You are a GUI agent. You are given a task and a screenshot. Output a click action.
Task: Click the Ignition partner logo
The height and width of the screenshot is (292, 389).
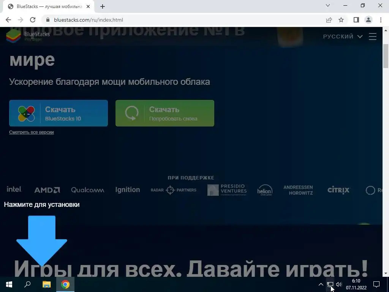pos(128,190)
